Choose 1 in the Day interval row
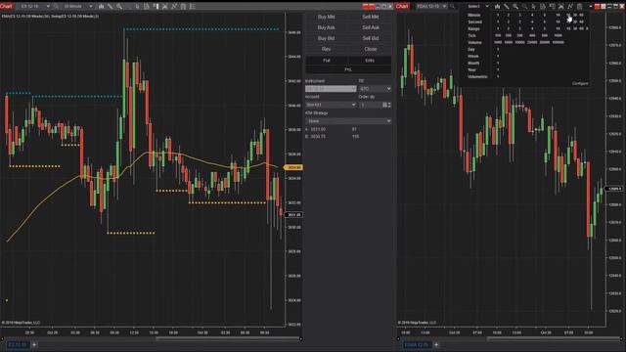Screen dimensions: 626x352 498,50
